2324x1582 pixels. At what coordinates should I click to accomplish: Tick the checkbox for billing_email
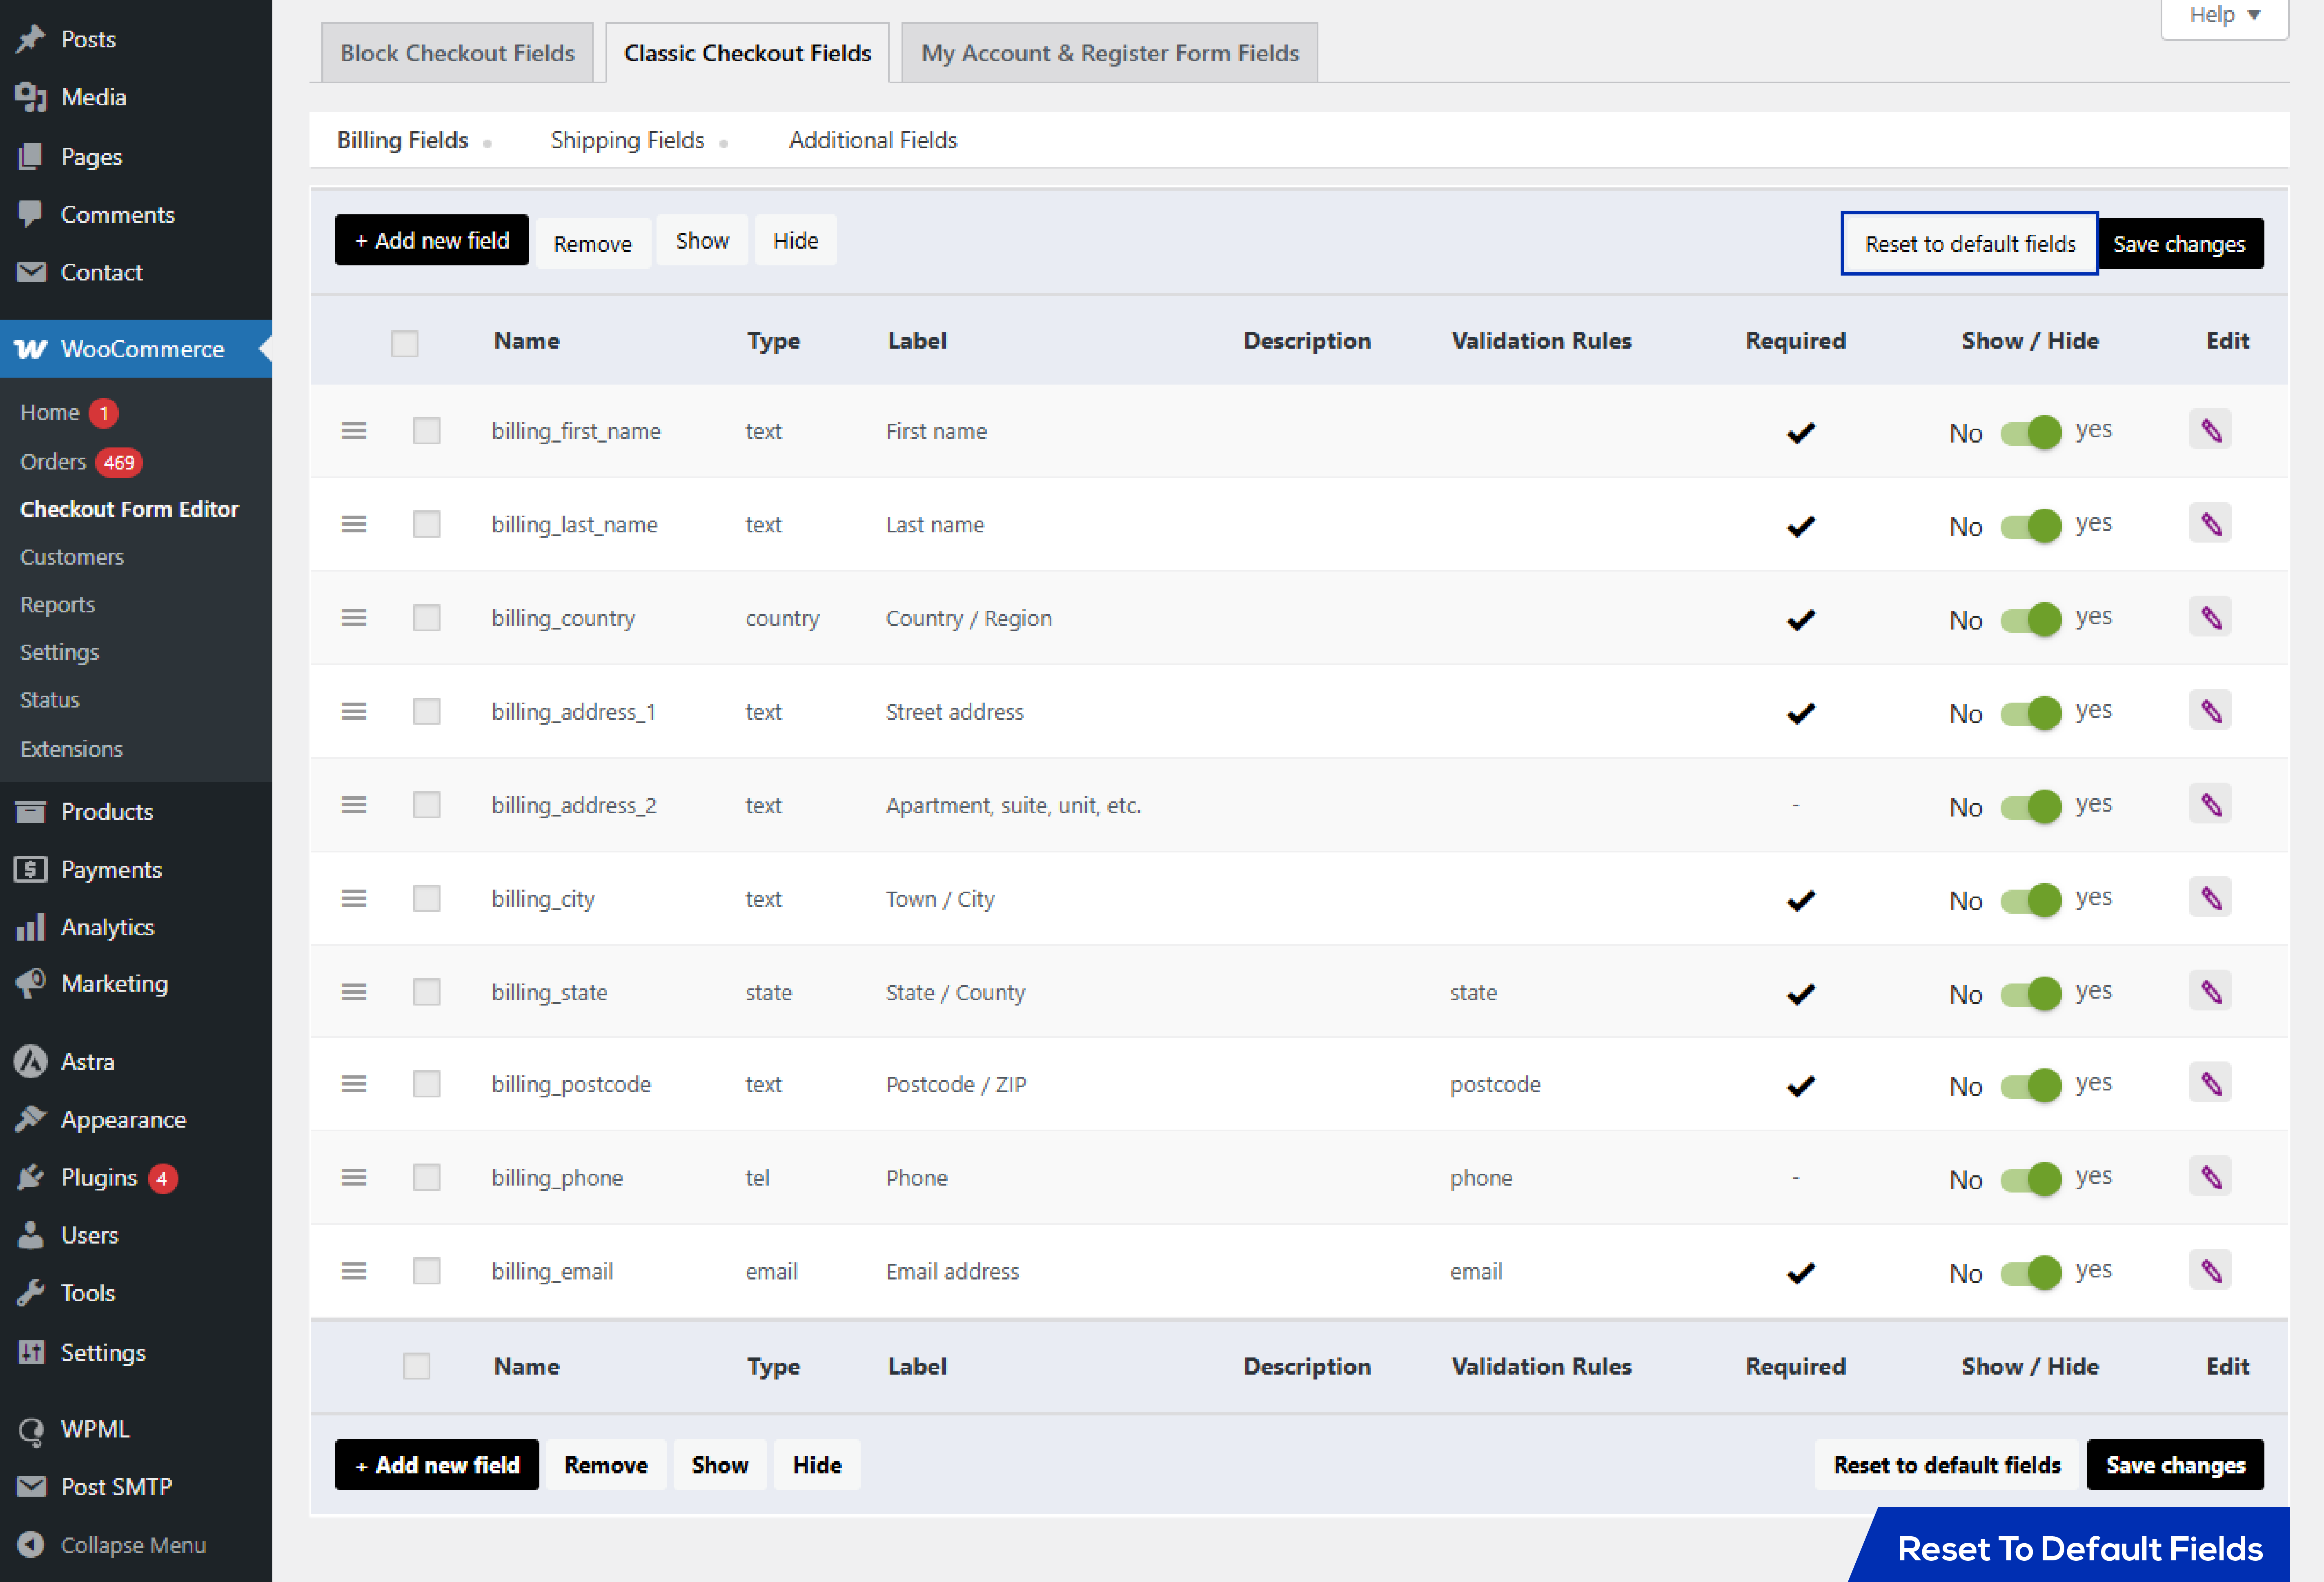tap(427, 1271)
